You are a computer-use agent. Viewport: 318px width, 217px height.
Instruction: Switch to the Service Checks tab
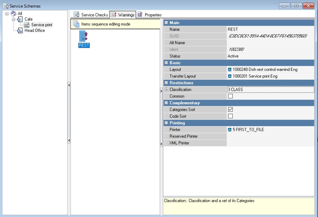tap(91, 15)
